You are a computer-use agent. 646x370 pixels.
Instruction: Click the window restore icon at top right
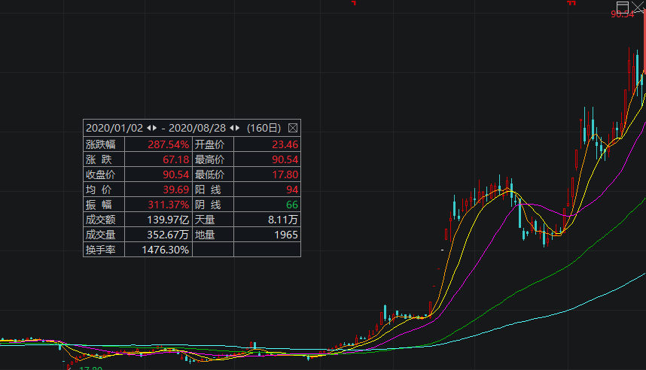(622, 6)
